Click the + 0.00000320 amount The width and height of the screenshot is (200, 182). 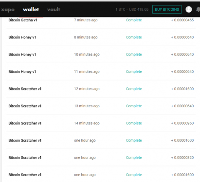[x=182, y=158]
